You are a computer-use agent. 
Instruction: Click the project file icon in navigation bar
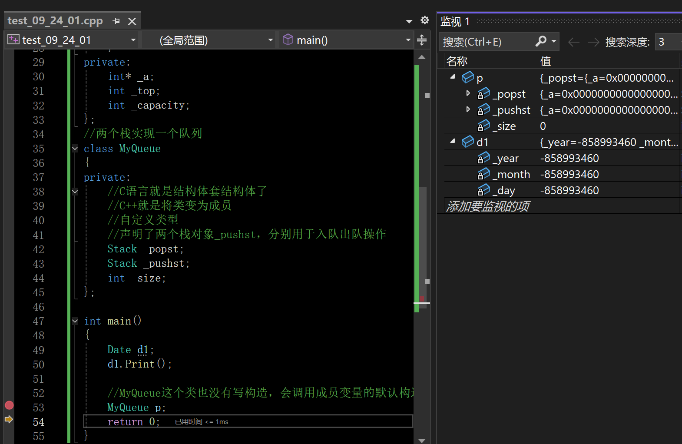coord(13,40)
